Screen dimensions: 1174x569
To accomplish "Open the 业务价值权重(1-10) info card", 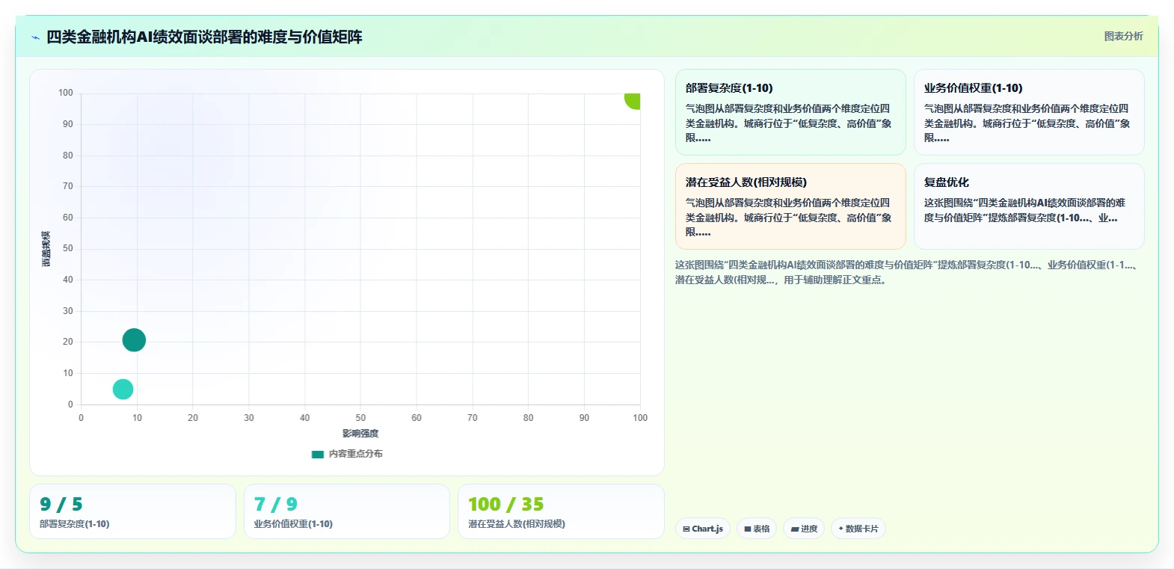I will pyautogui.click(x=1029, y=112).
